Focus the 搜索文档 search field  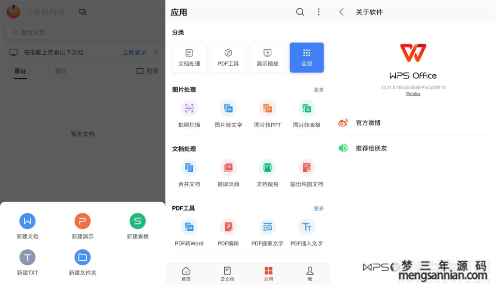82,32
